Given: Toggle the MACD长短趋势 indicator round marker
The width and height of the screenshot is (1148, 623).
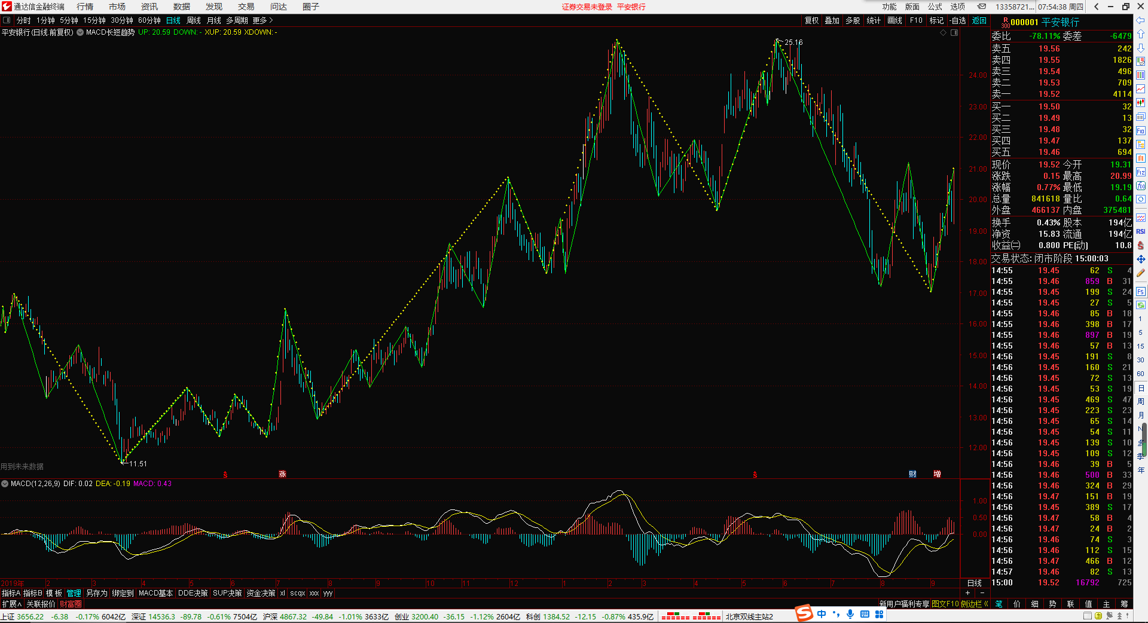Looking at the screenshot, I should click(x=80, y=32).
